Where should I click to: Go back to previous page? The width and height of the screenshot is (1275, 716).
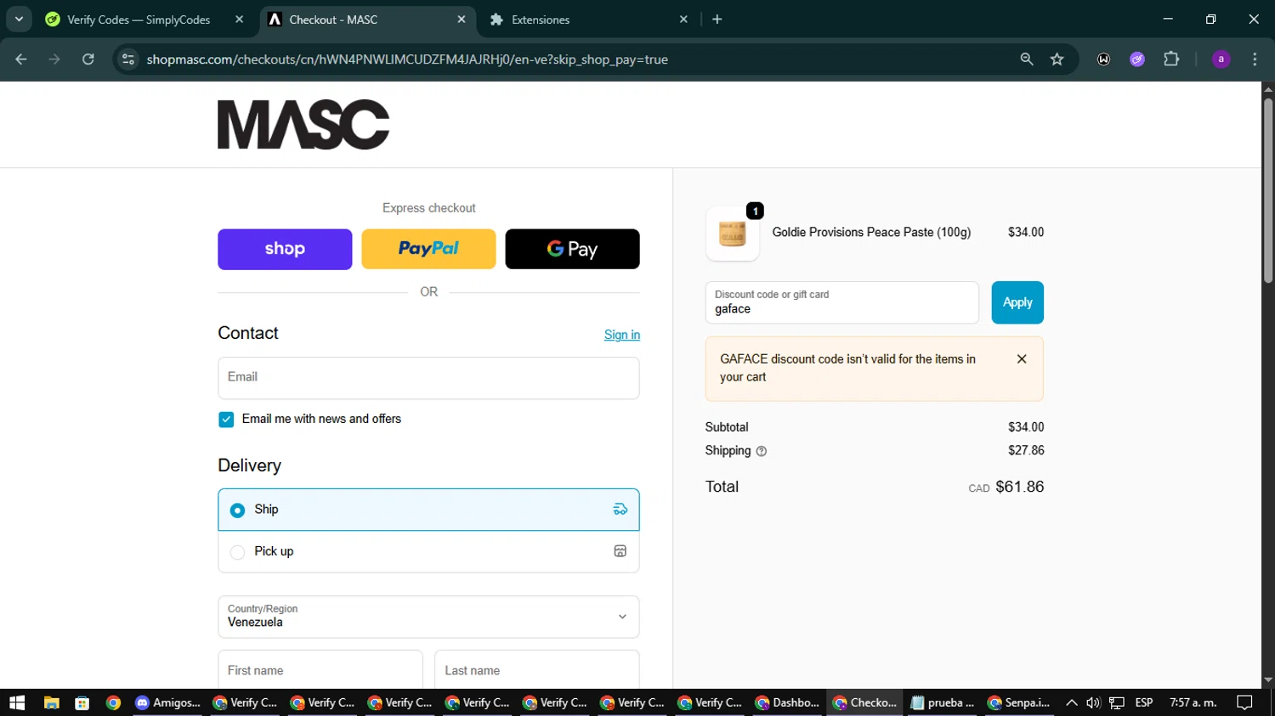21,59
